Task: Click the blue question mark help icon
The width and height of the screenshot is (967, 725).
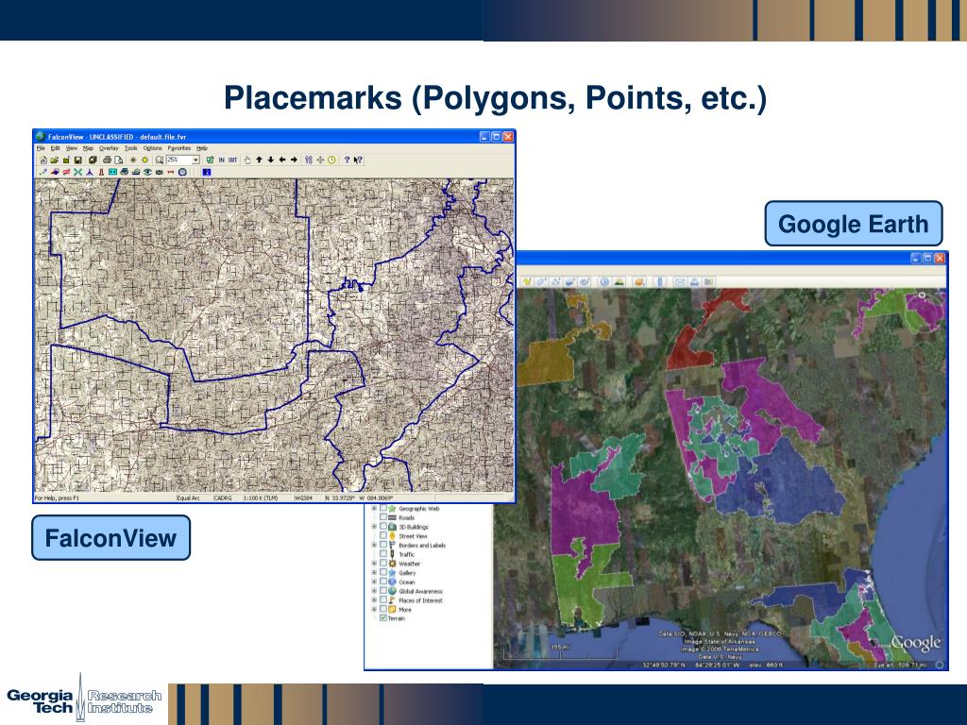Action: pos(347,160)
